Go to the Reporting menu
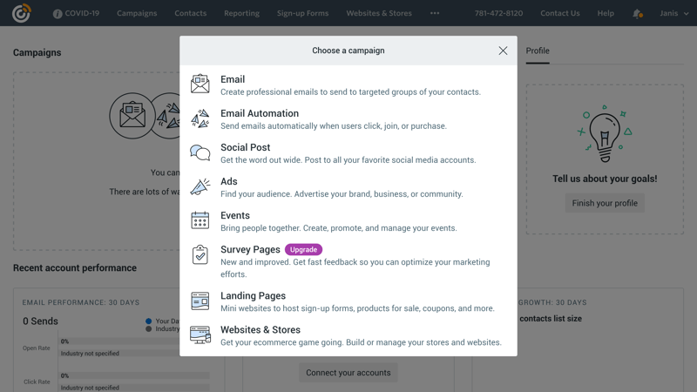 (x=241, y=13)
